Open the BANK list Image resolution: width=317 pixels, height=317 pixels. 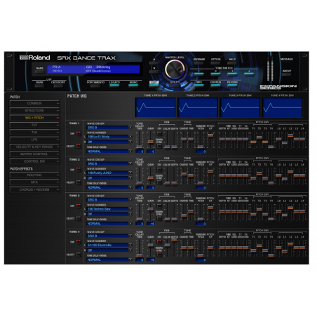click(x=39, y=86)
